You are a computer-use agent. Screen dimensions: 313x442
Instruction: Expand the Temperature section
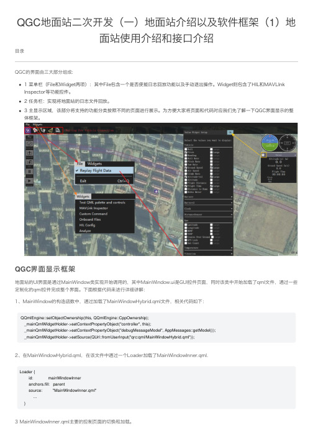[x=208, y=248]
